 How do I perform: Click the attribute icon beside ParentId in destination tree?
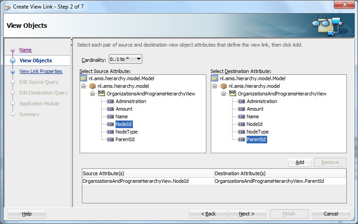[241, 139]
